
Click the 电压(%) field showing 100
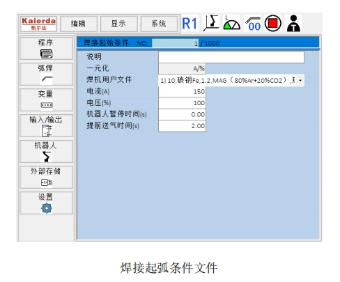[182, 103]
